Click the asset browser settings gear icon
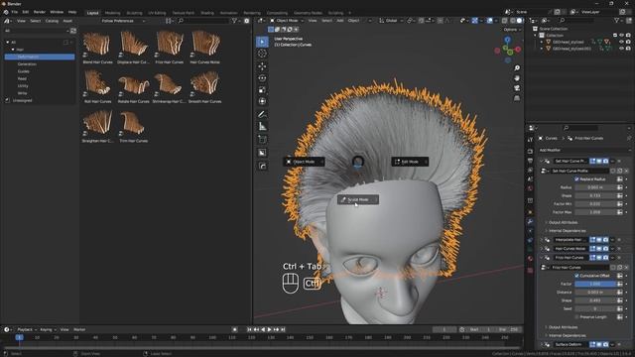 (x=247, y=21)
